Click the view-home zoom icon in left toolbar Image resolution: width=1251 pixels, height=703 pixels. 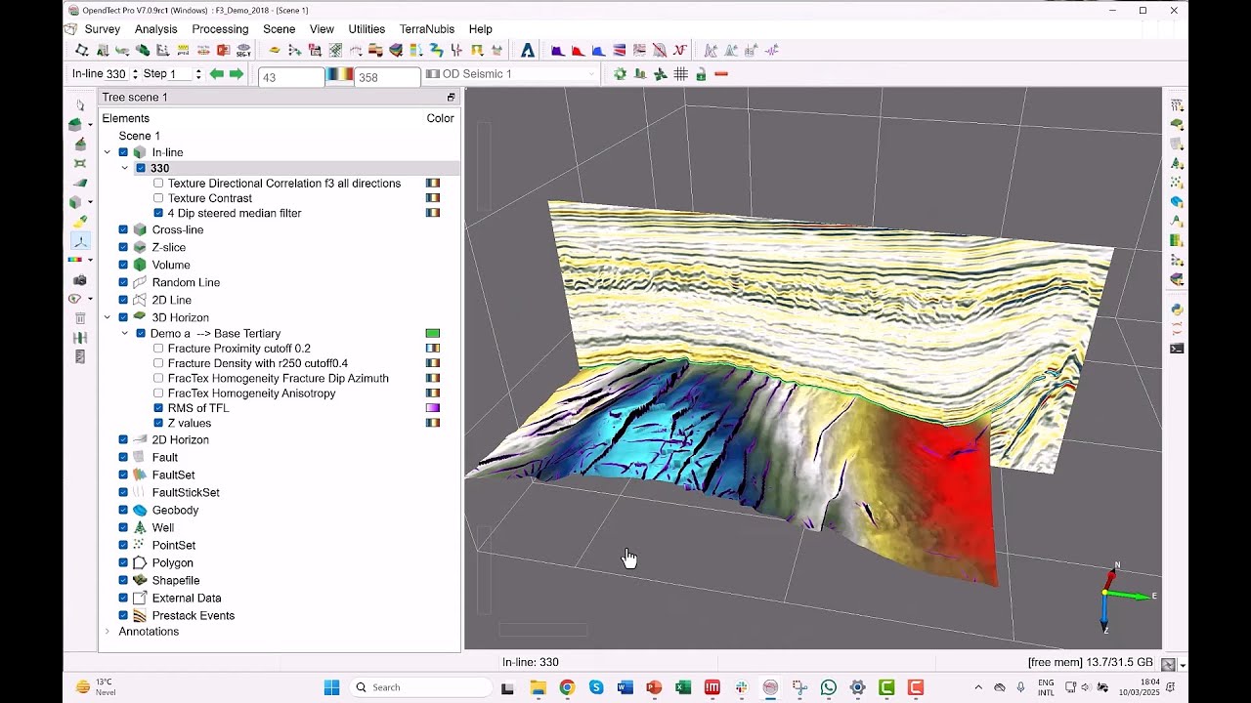coord(74,125)
